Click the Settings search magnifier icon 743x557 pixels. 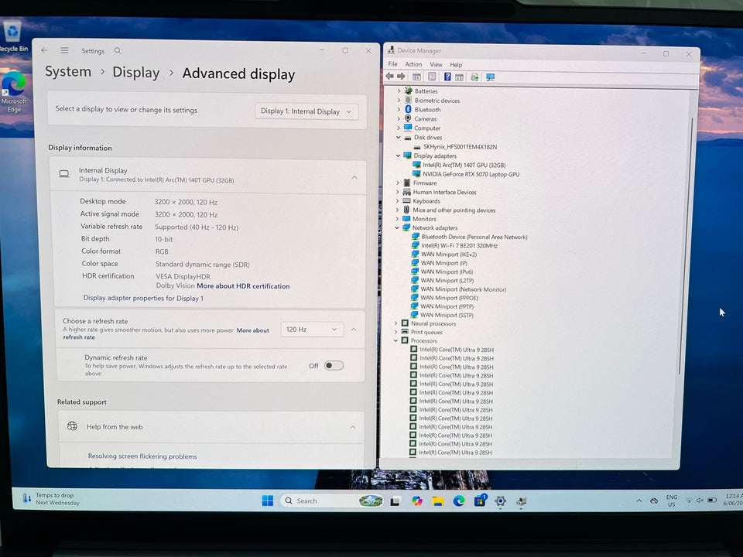pos(118,51)
